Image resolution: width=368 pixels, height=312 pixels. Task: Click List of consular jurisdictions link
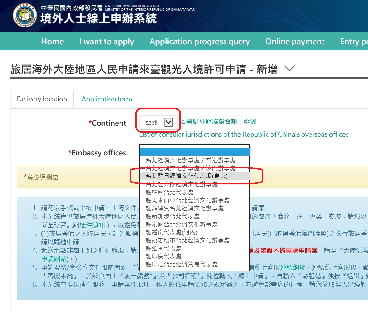tap(243, 134)
